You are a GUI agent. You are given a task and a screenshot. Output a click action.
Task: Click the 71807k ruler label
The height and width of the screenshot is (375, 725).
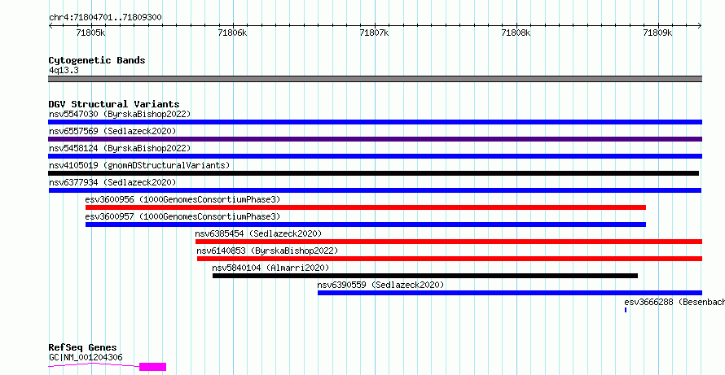tap(375, 33)
